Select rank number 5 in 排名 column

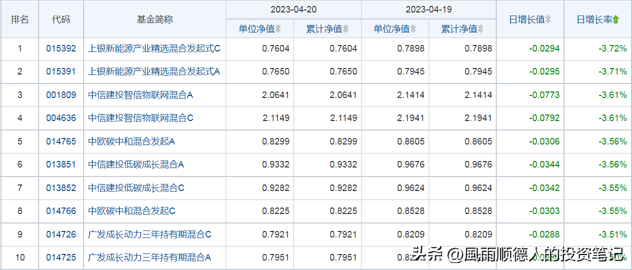coord(20,141)
